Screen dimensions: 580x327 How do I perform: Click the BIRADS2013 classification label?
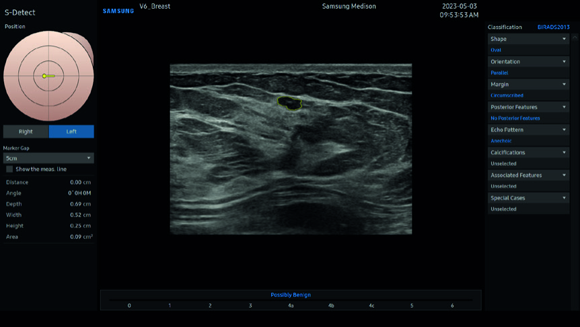click(553, 28)
